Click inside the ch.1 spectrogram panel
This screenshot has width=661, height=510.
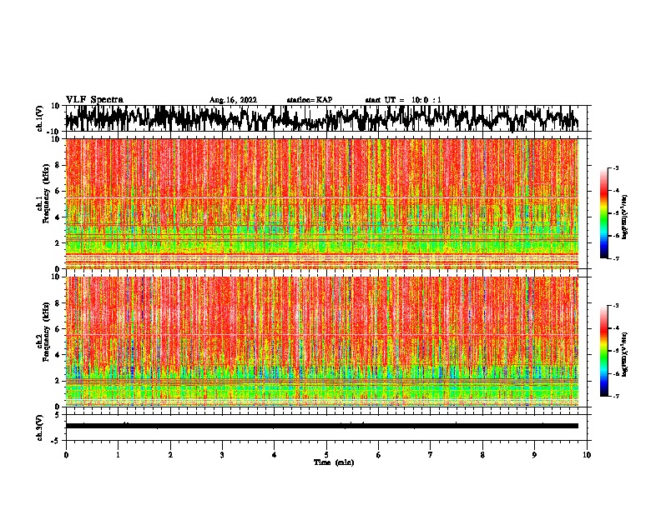(x=322, y=203)
